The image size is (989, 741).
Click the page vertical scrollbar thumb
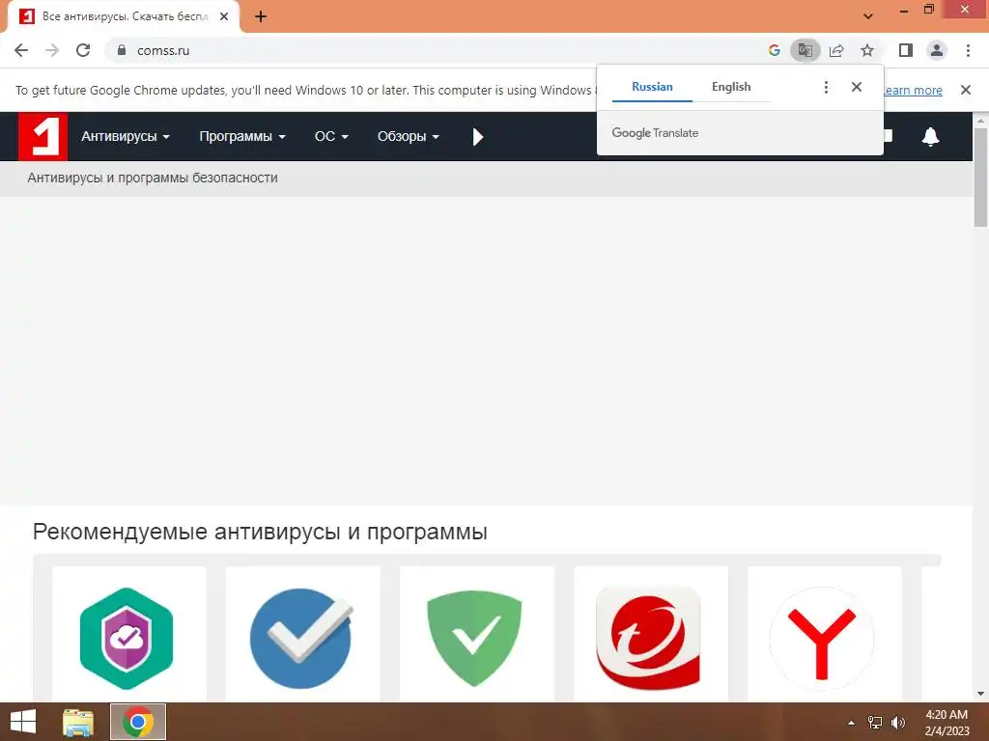(980, 178)
